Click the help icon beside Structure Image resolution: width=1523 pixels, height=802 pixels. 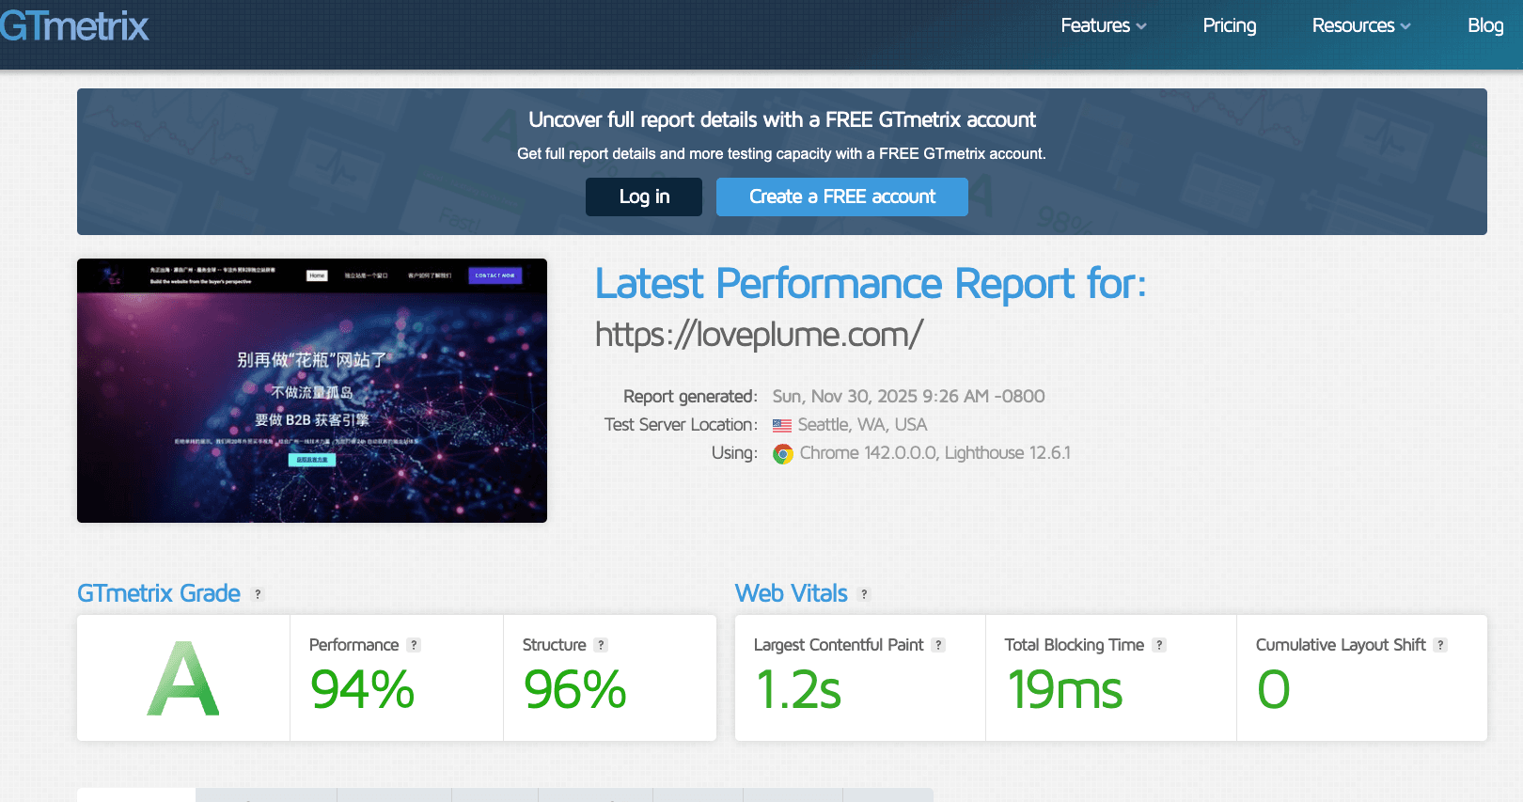pyautogui.click(x=601, y=645)
